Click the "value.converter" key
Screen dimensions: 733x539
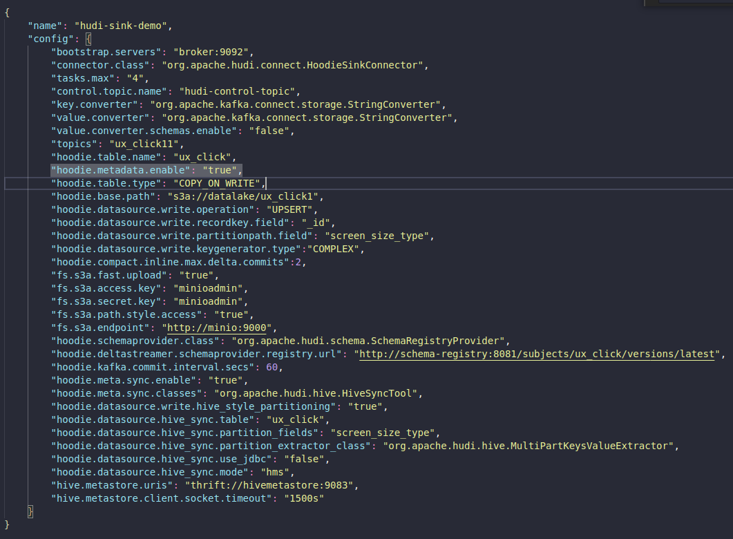[x=100, y=117]
